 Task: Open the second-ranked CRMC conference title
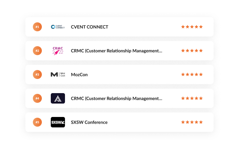click(x=117, y=51)
